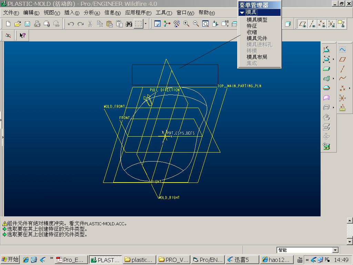Refit the model to the screen
The height and width of the screenshot is (265, 353).
205,24
